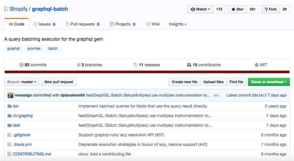The image size is (294, 161).
Task: View the 15 contributors page
Action: click(x=204, y=65)
